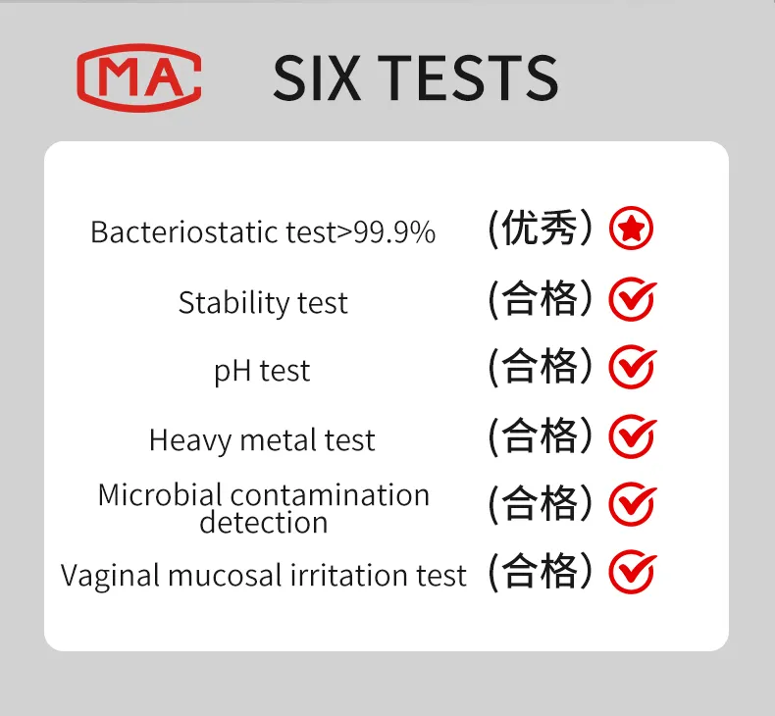775x716 pixels.
Task: Click the red star icon beside 优秀
Action: point(631,229)
